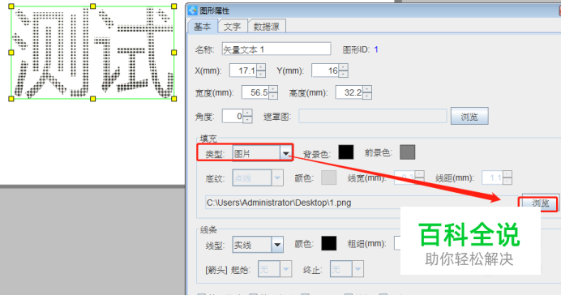Click the 角度 value field
The width and height of the screenshot is (561, 295).
click(x=233, y=116)
